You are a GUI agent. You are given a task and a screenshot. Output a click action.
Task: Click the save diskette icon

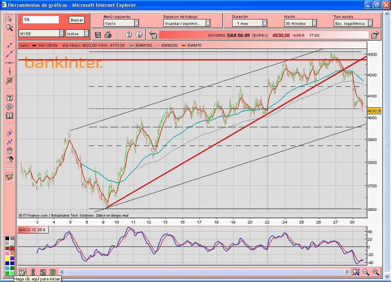(98, 35)
